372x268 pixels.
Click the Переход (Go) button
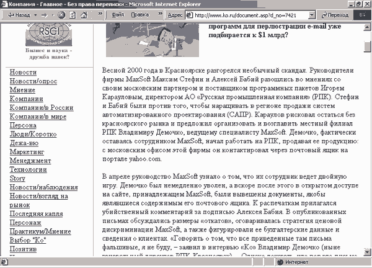click(335, 15)
